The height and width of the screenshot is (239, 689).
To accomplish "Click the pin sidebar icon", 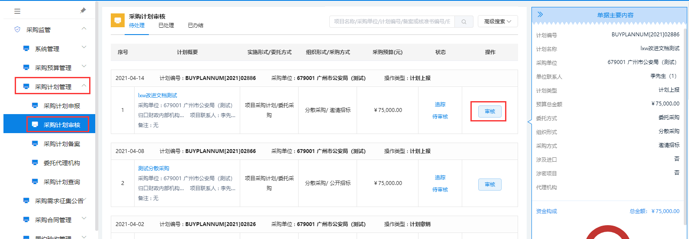I will [x=83, y=11].
